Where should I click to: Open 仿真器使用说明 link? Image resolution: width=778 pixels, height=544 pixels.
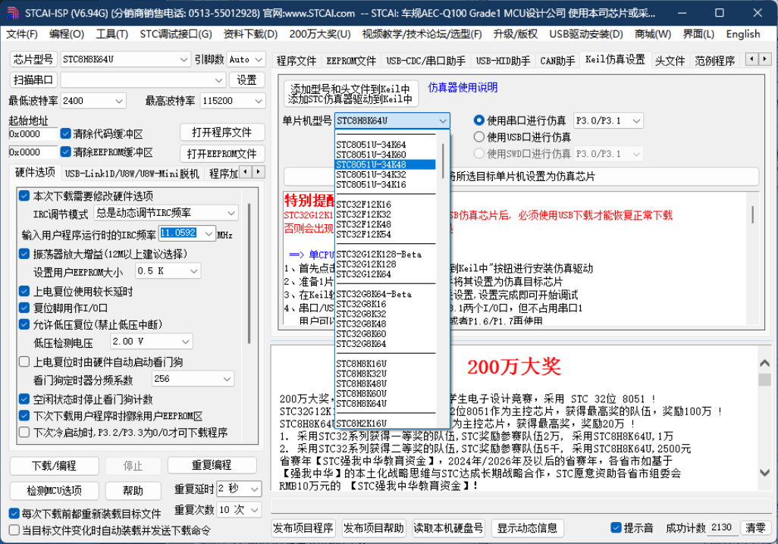point(463,87)
